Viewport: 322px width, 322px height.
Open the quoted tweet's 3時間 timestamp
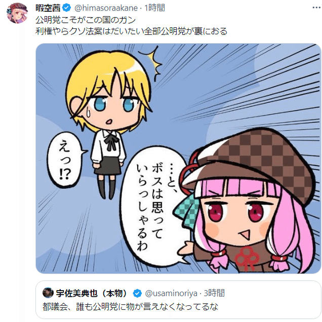[x=214, y=293]
